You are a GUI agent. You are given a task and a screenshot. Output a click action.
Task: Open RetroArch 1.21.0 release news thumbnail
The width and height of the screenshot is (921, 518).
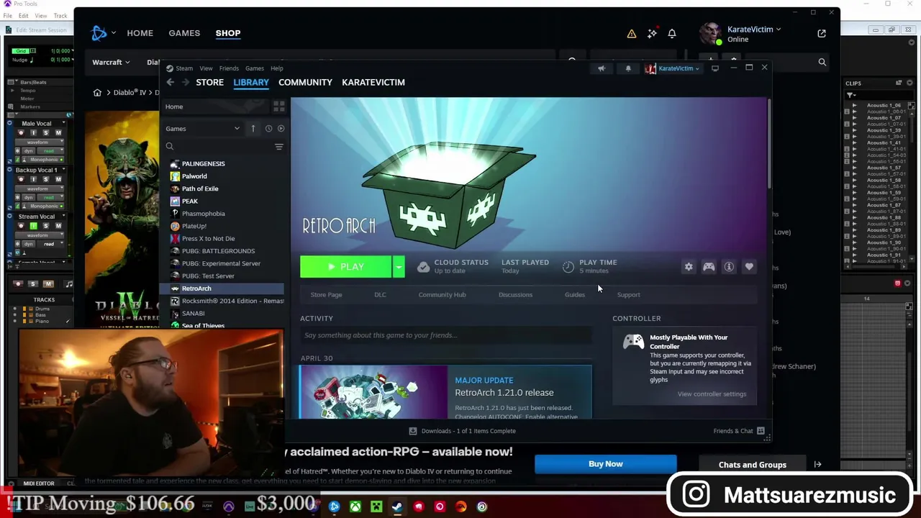(x=373, y=392)
